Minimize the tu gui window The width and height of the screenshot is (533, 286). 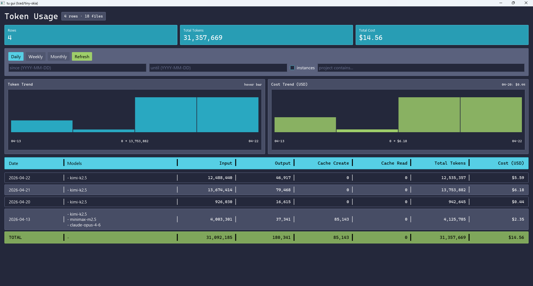(501, 3)
